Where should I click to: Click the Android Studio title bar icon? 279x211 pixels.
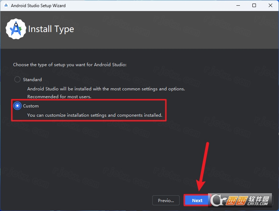6,6
